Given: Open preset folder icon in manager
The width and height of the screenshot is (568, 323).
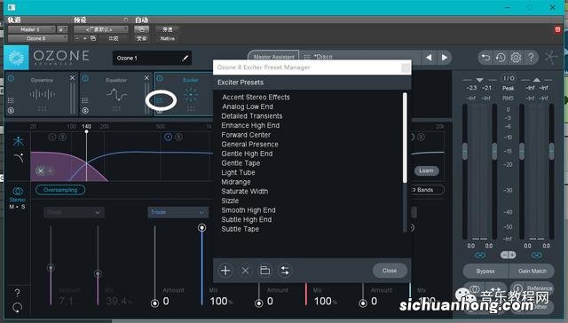Looking at the screenshot, I should (264, 271).
